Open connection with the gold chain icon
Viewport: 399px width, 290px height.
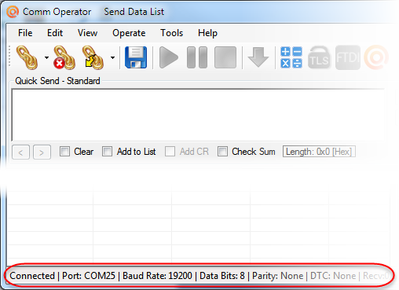click(27, 57)
